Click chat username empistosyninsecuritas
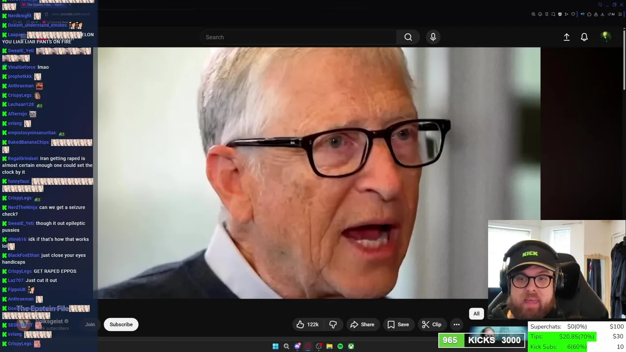The image size is (626, 352). coord(32,132)
